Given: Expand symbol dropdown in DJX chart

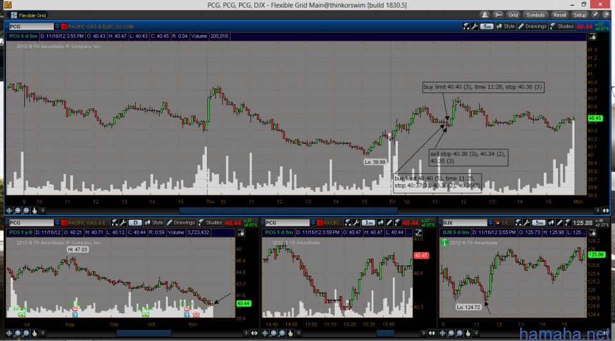Looking at the screenshot, I should point(491,223).
